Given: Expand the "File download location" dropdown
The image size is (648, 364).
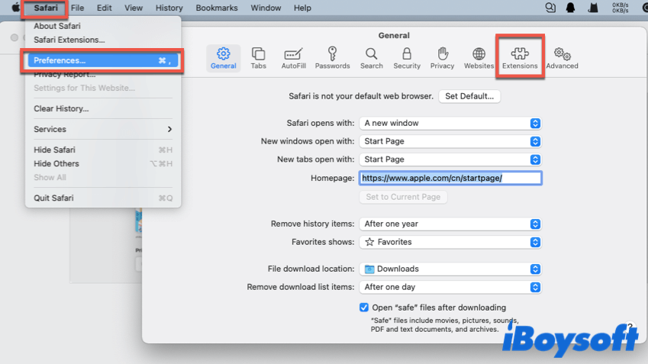Looking at the screenshot, I should click(450, 269).
